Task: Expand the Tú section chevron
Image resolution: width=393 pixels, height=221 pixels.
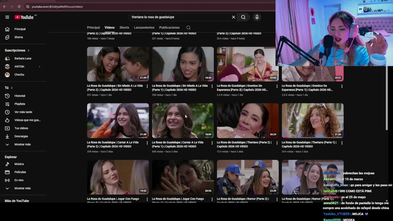Action: pos(12,88)
